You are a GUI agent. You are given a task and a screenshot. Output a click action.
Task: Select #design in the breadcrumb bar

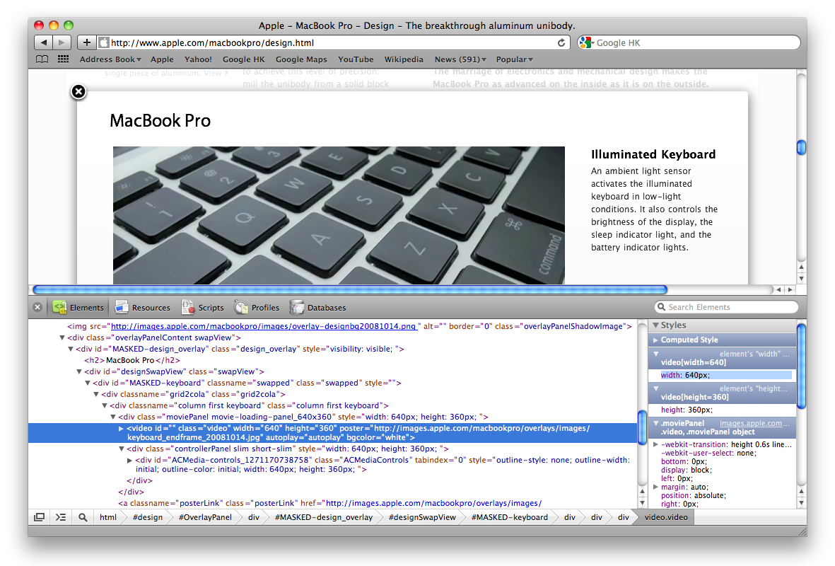[148, 517]
